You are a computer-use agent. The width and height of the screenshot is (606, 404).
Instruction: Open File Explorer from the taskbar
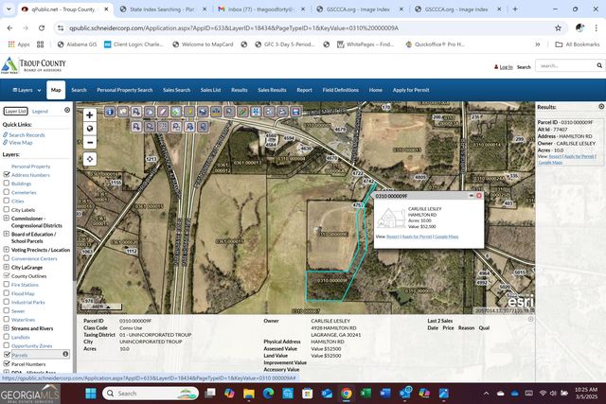tap(249, 394)
